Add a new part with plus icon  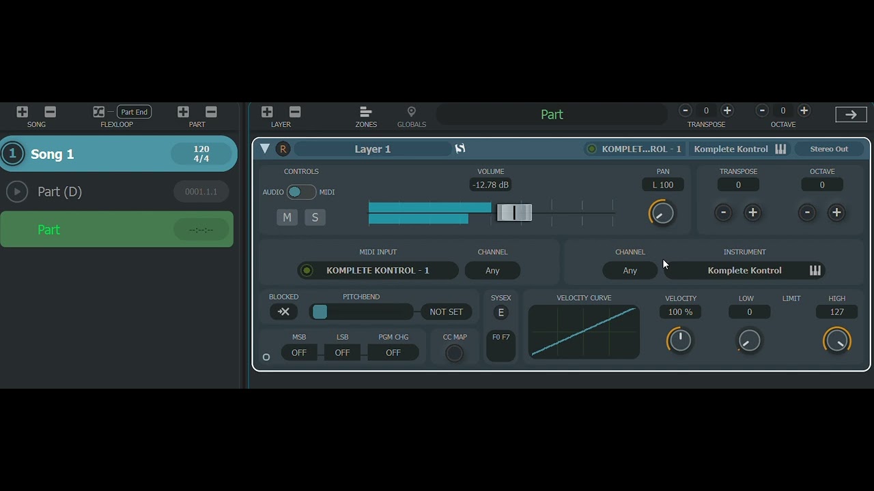click(x=183, y=112)
